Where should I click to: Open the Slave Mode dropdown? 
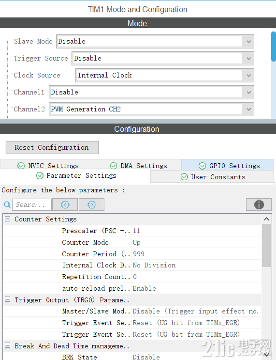155,42
